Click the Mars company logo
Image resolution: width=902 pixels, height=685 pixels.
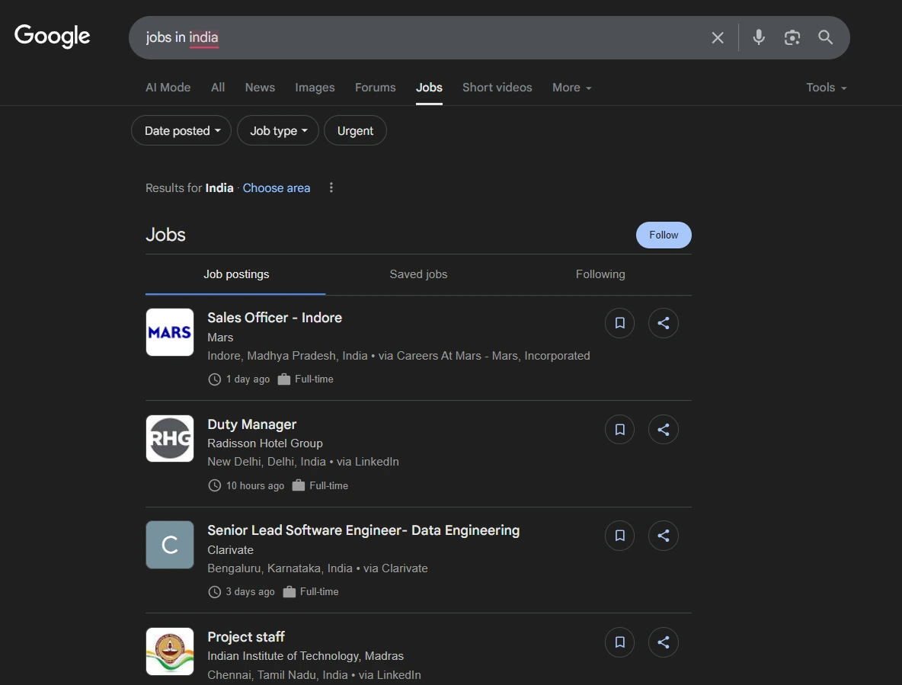click(x=170, y=332)
